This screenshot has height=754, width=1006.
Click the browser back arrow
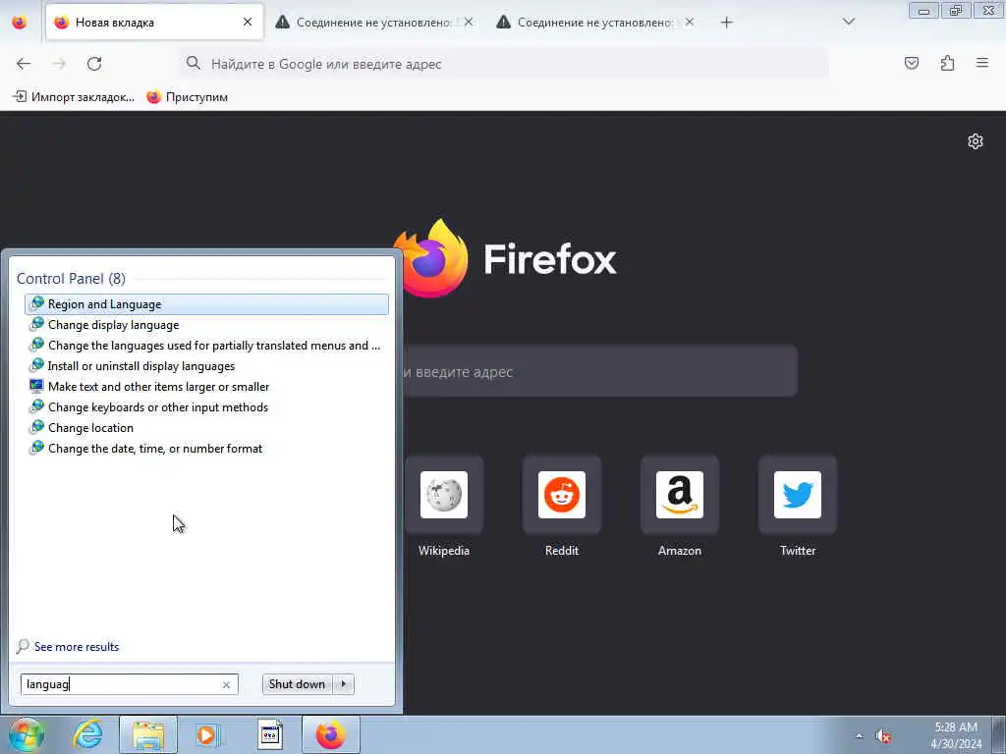(x=24, y=64)
